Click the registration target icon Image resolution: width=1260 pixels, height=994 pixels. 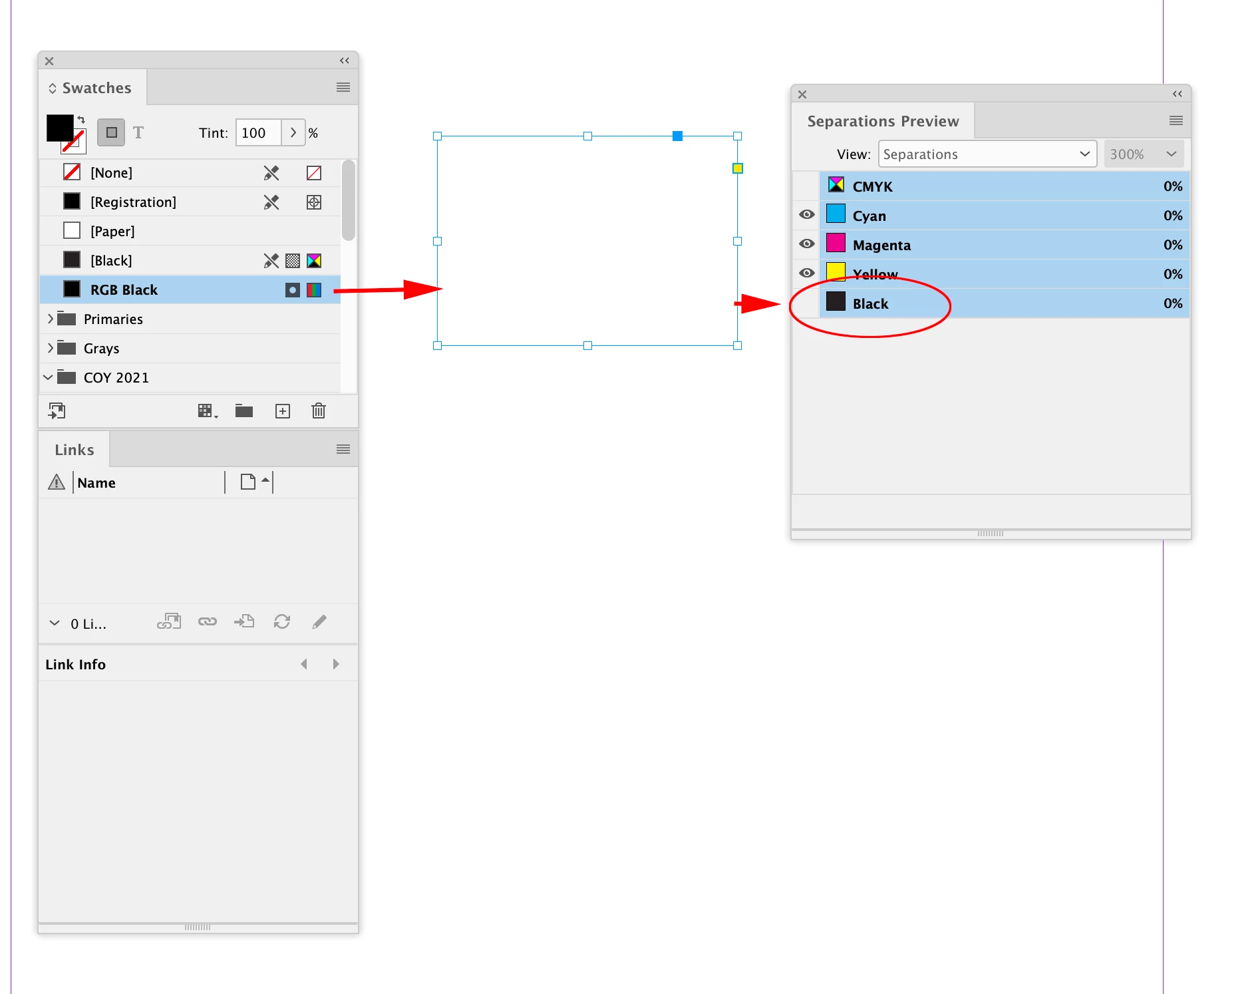point(314,202)
